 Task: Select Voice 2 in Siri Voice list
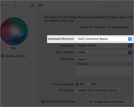[104, 64]
